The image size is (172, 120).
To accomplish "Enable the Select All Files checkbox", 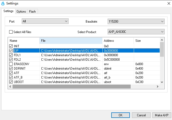I will (11, 32).
